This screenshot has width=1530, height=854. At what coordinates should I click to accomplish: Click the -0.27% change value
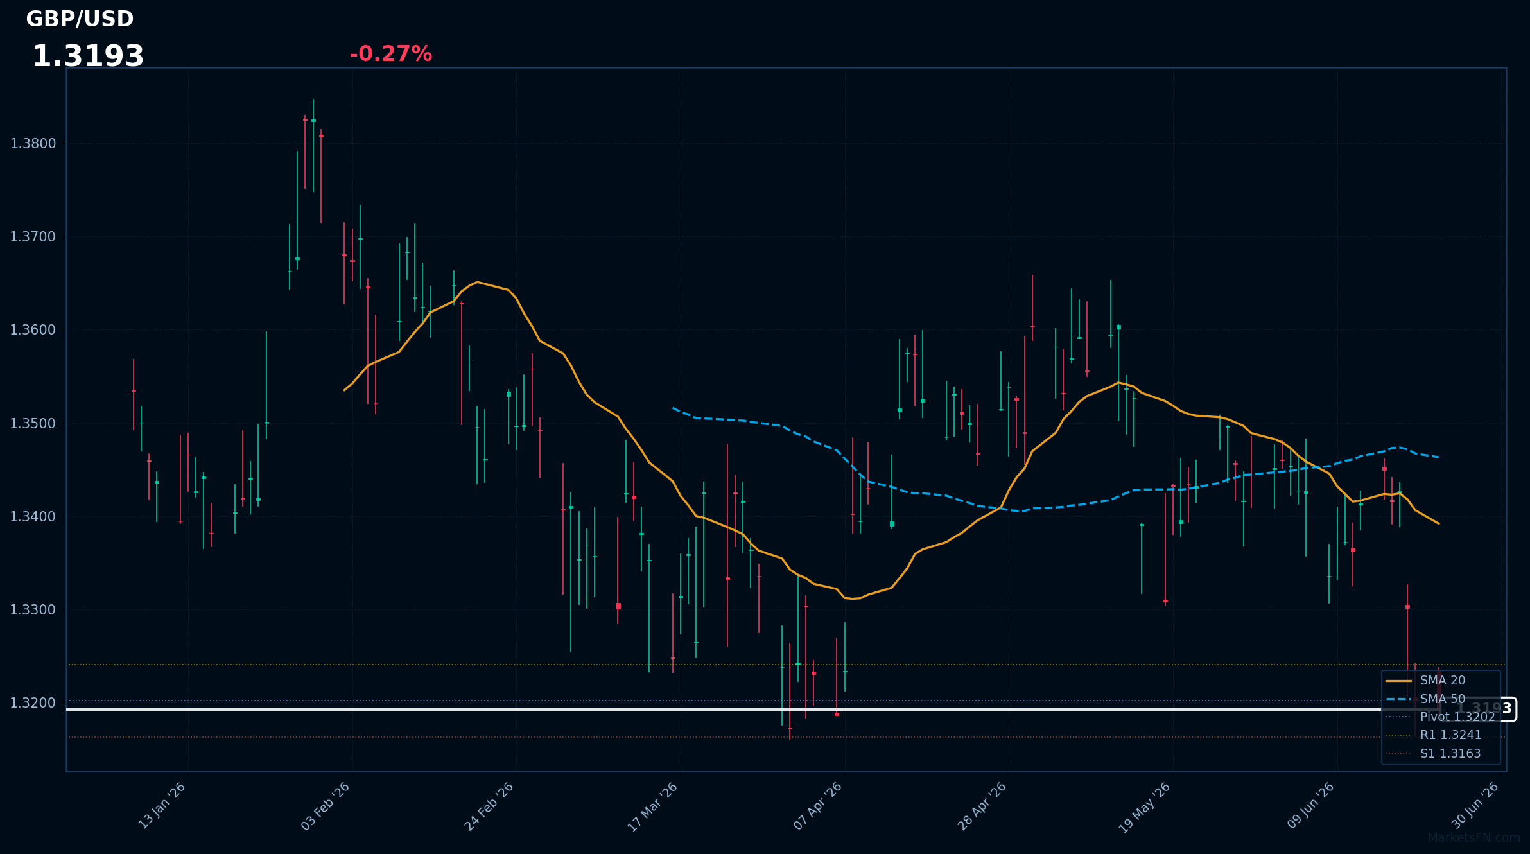click(390, 54)
